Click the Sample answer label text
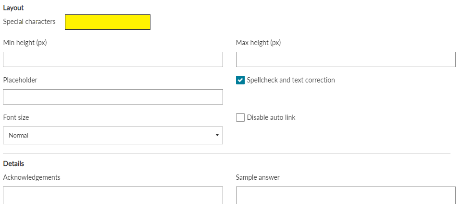462x210 pixels. [x=258, y=177]
